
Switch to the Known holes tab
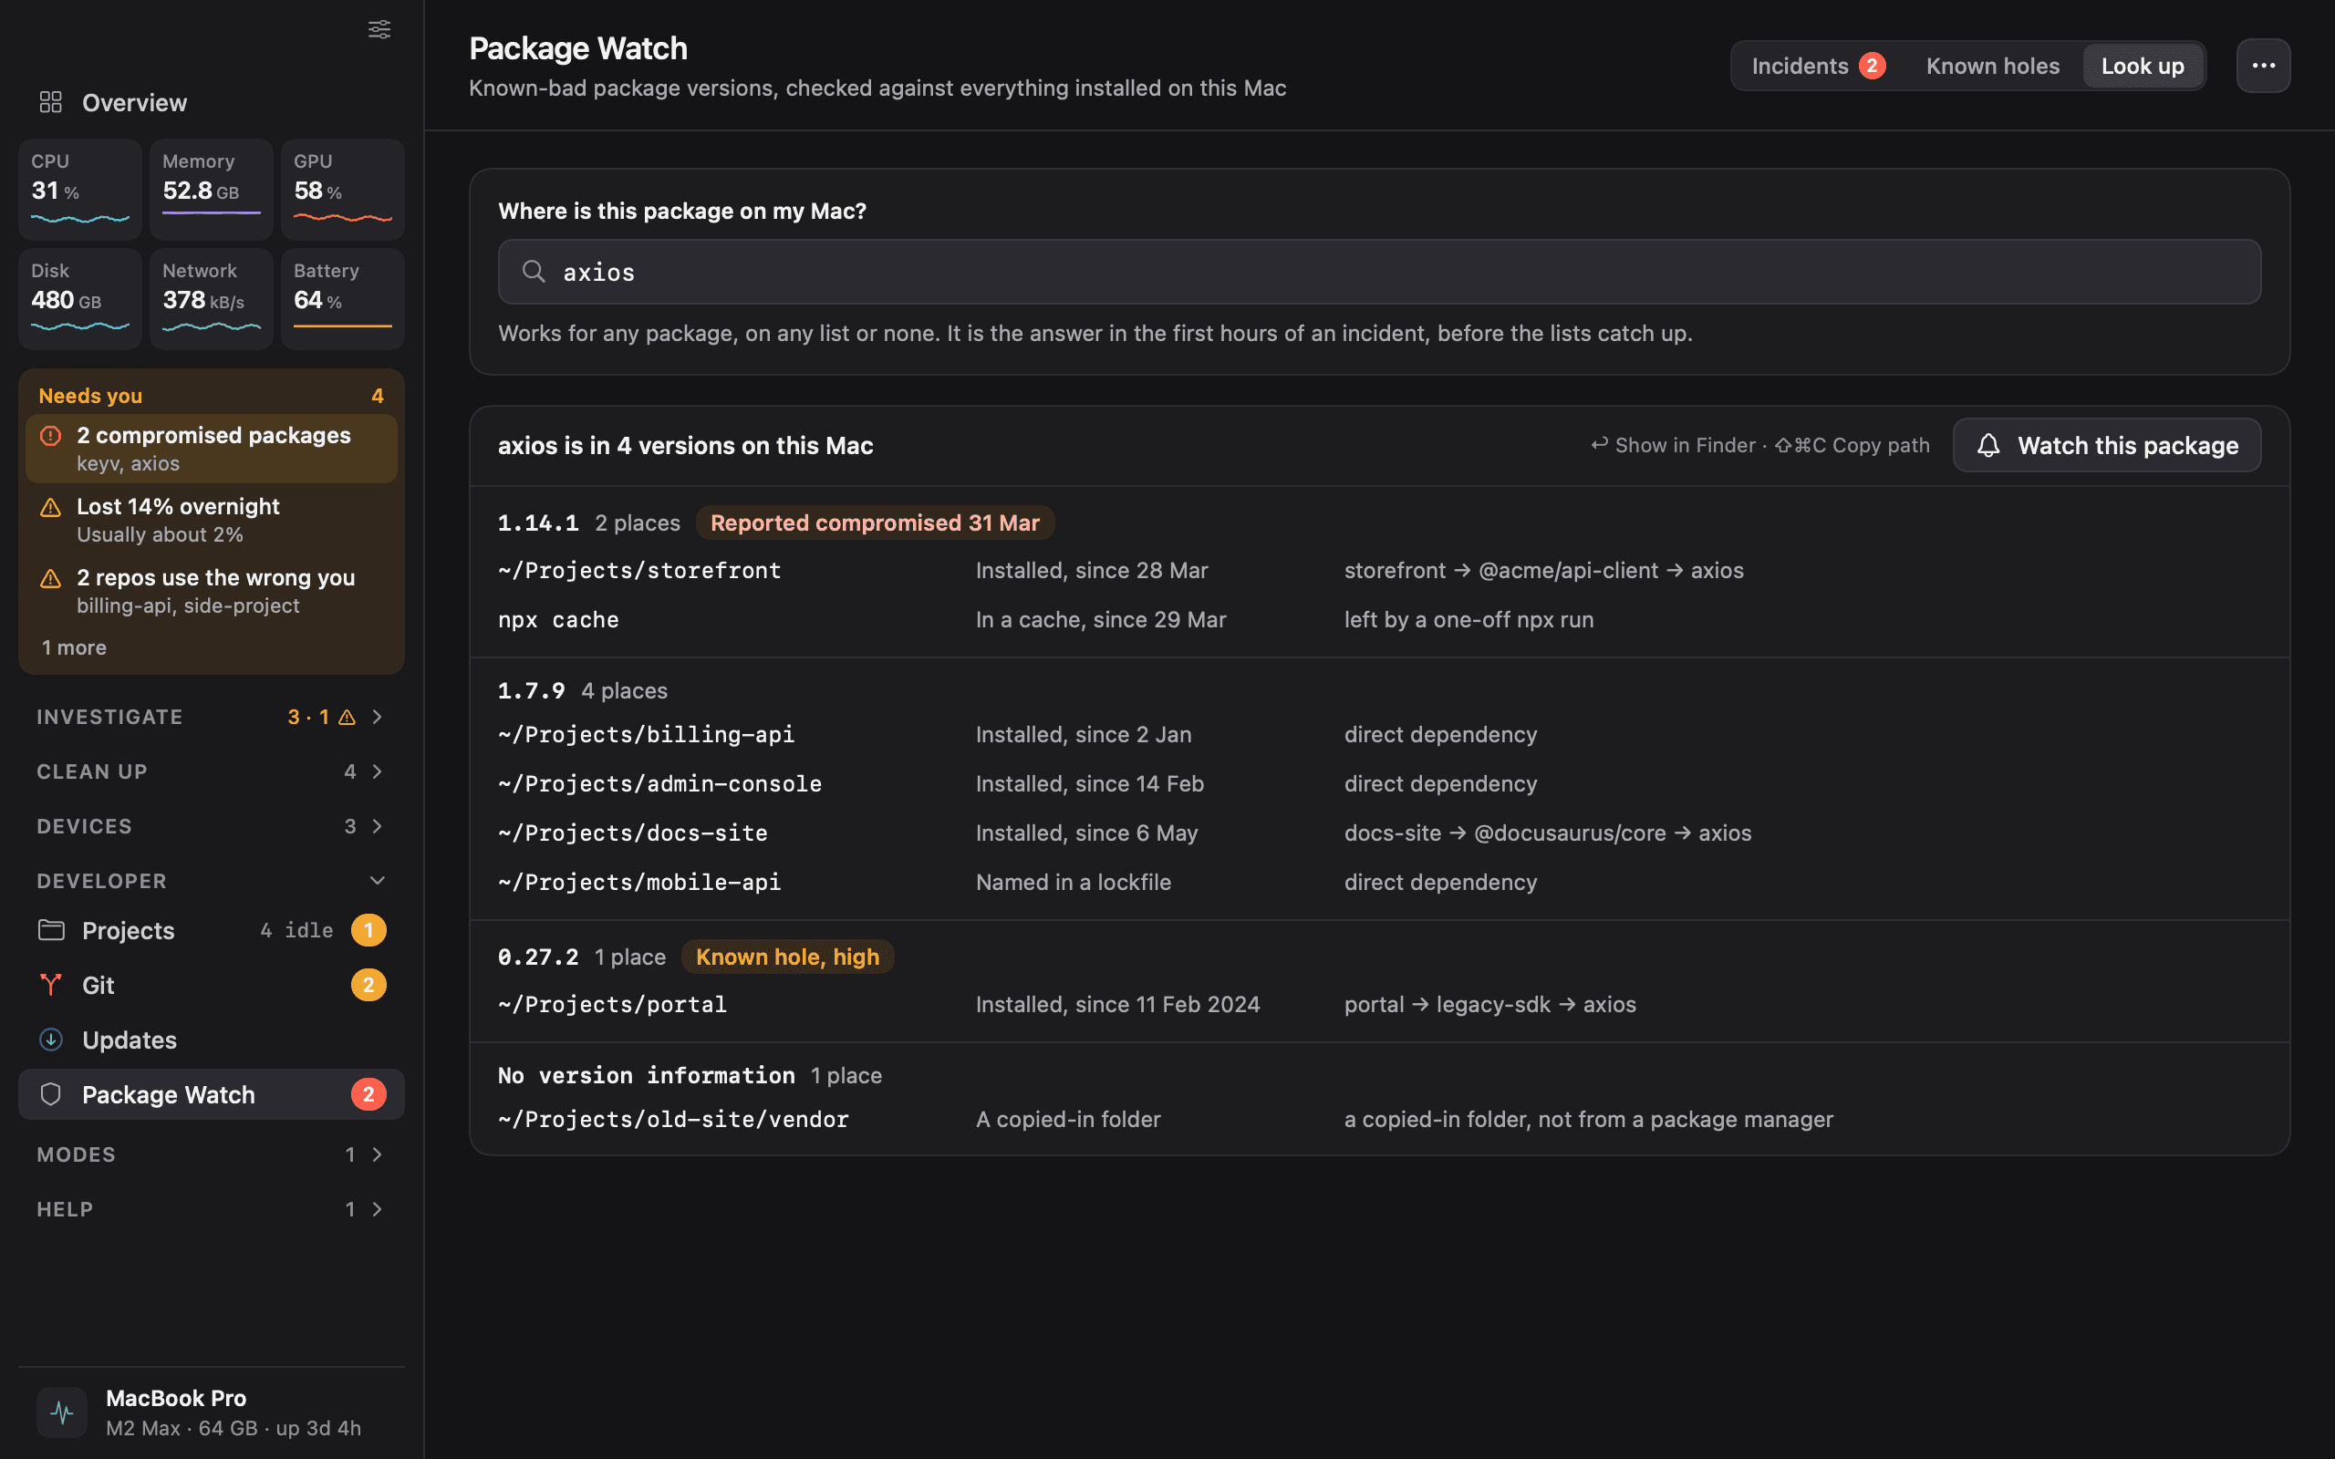(x=1992, y=66)
